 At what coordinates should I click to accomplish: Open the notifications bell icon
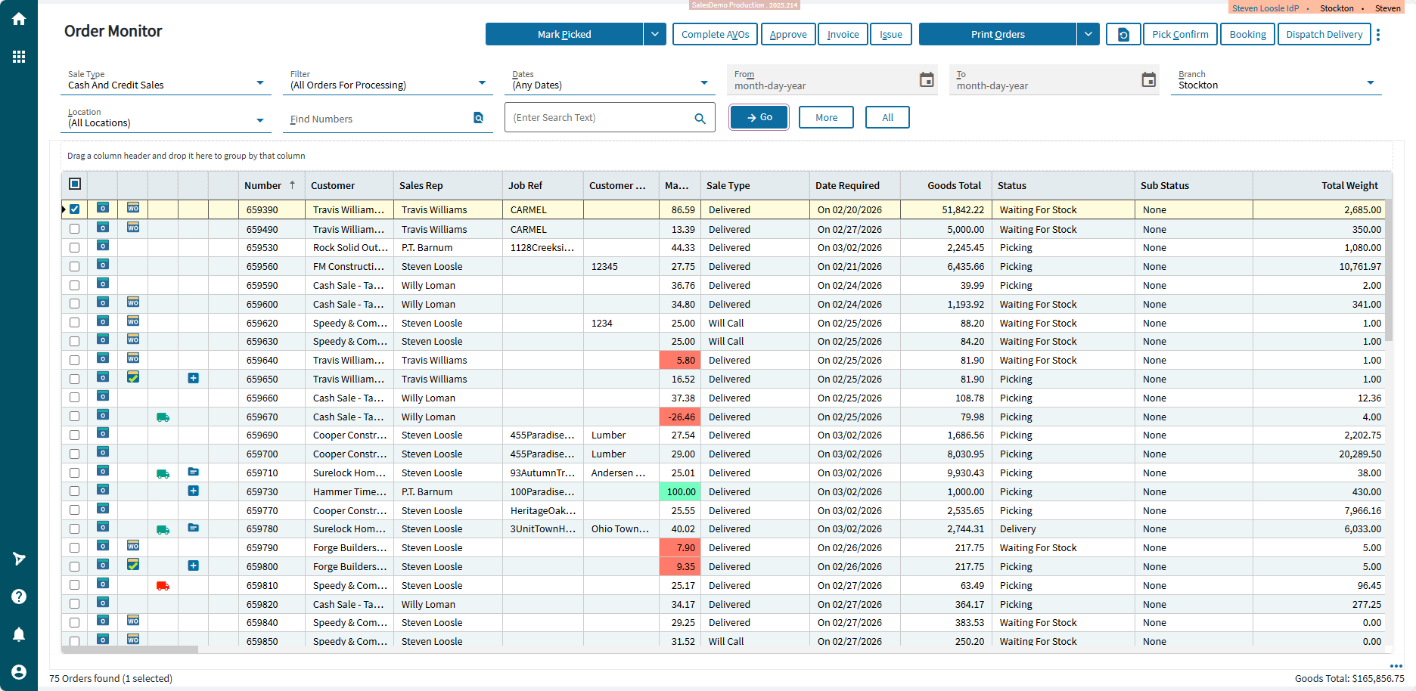point(19,634)
